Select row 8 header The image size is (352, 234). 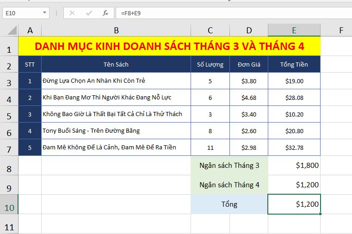tap(9, 166)
